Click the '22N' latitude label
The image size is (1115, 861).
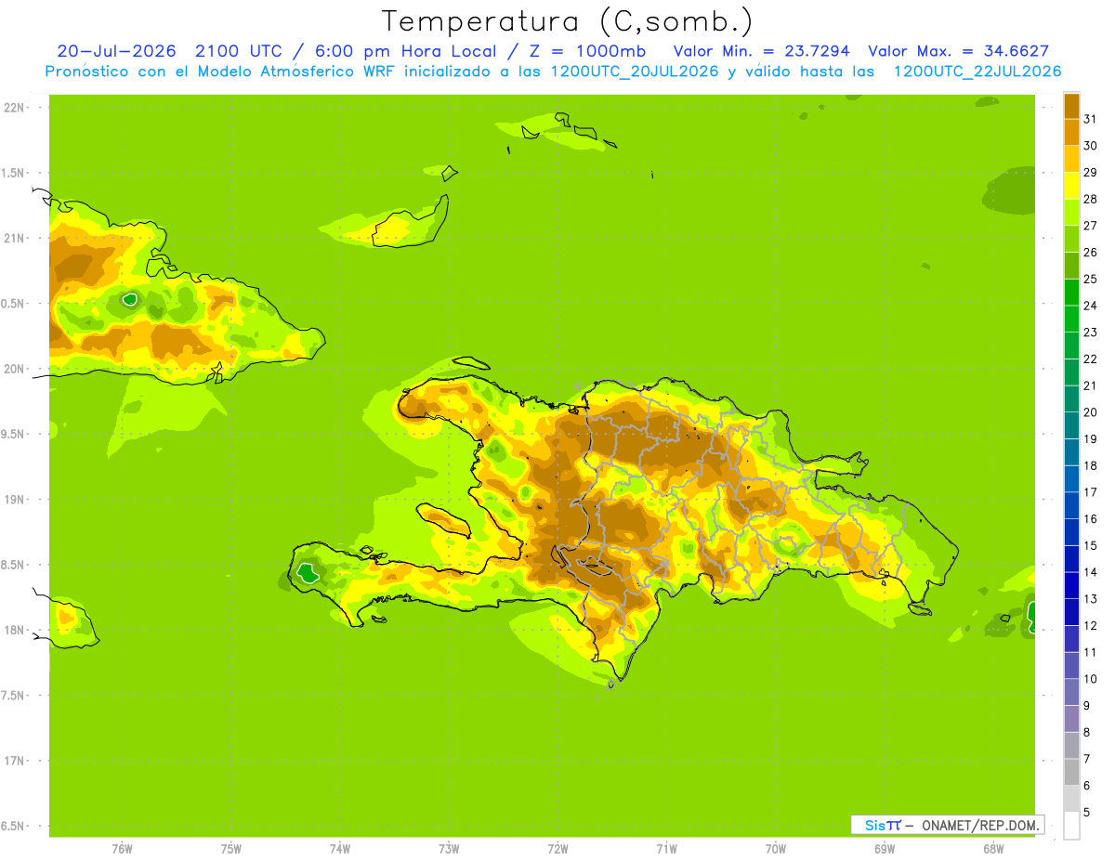point(14,108)
